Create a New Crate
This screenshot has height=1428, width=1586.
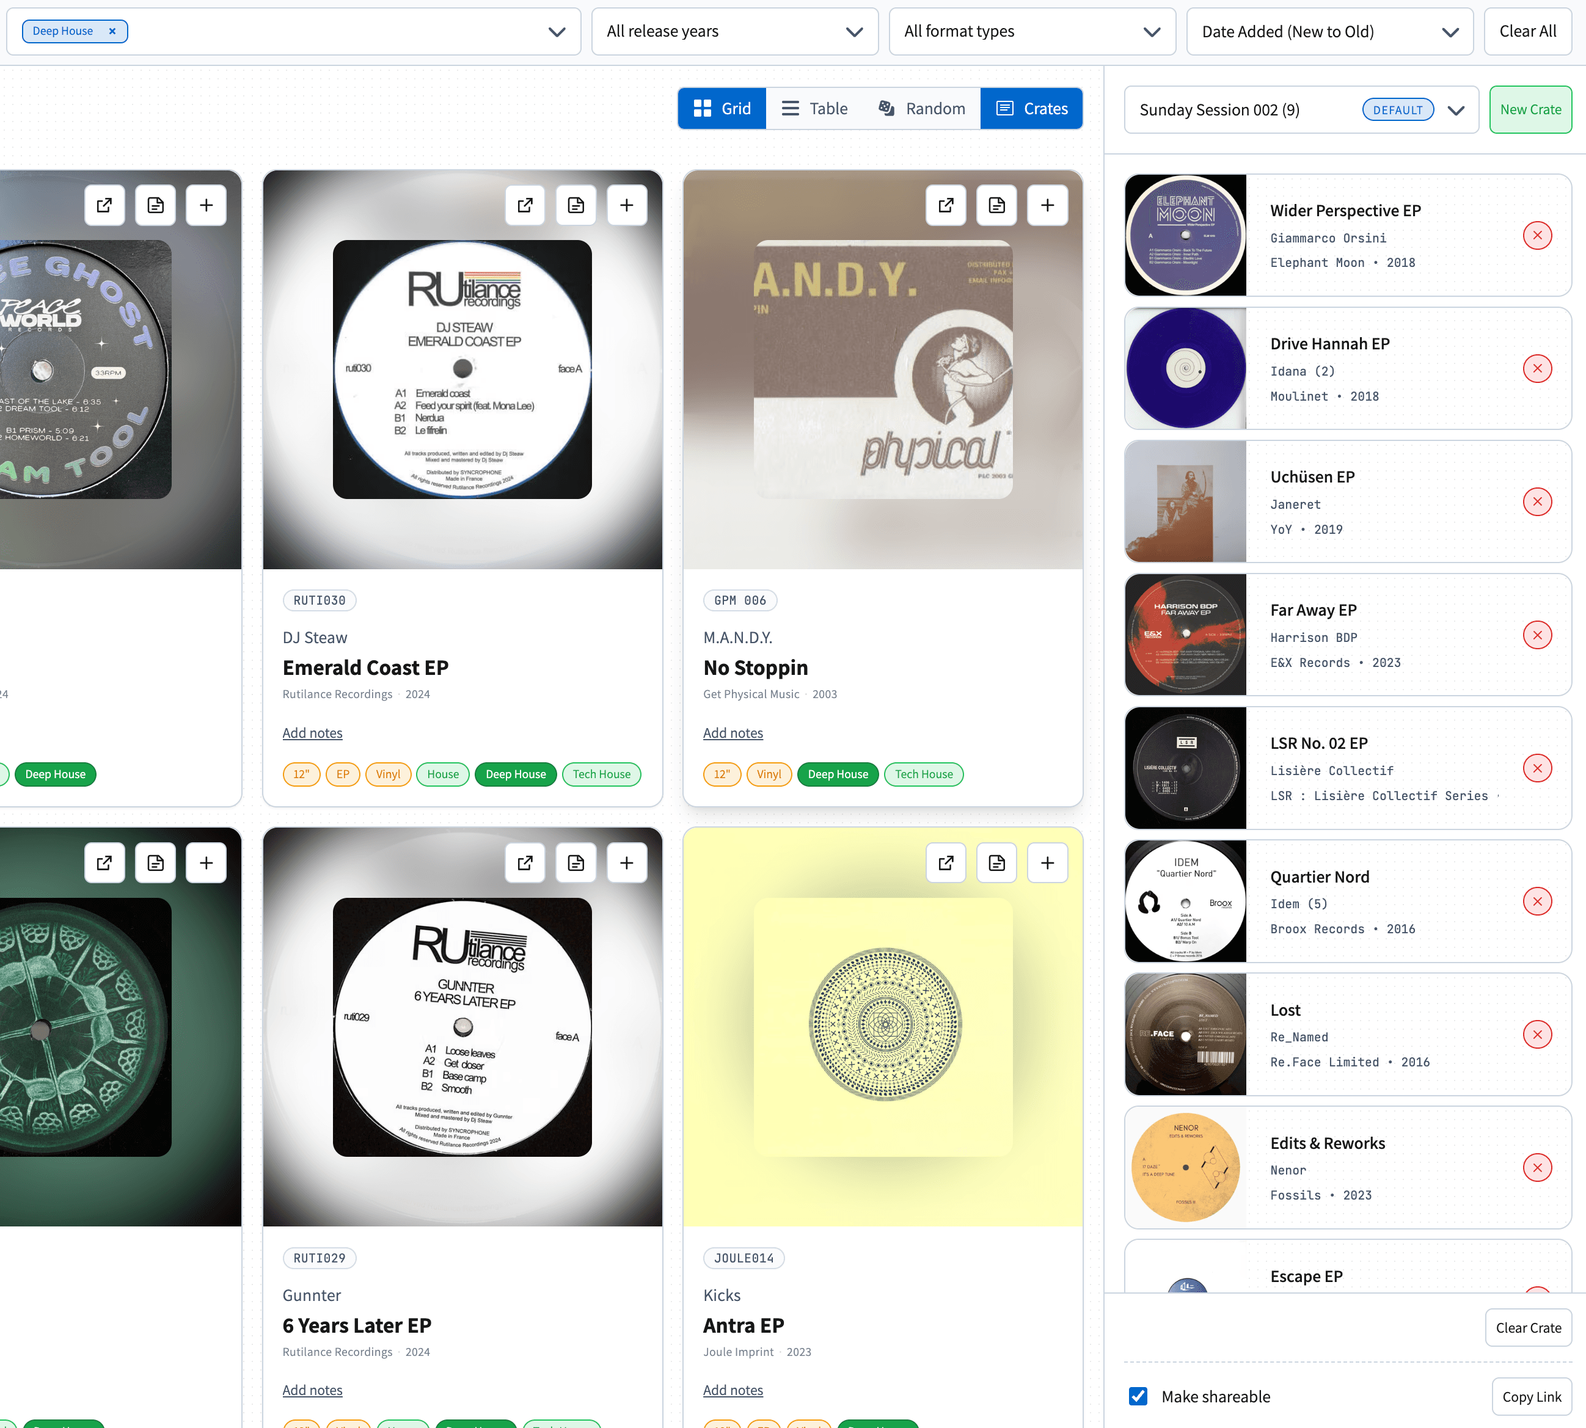pyautogui.click(x=1530, y=110)
